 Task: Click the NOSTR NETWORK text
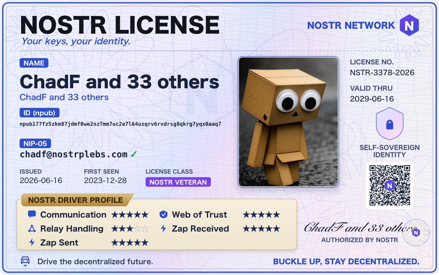(351, 25)
